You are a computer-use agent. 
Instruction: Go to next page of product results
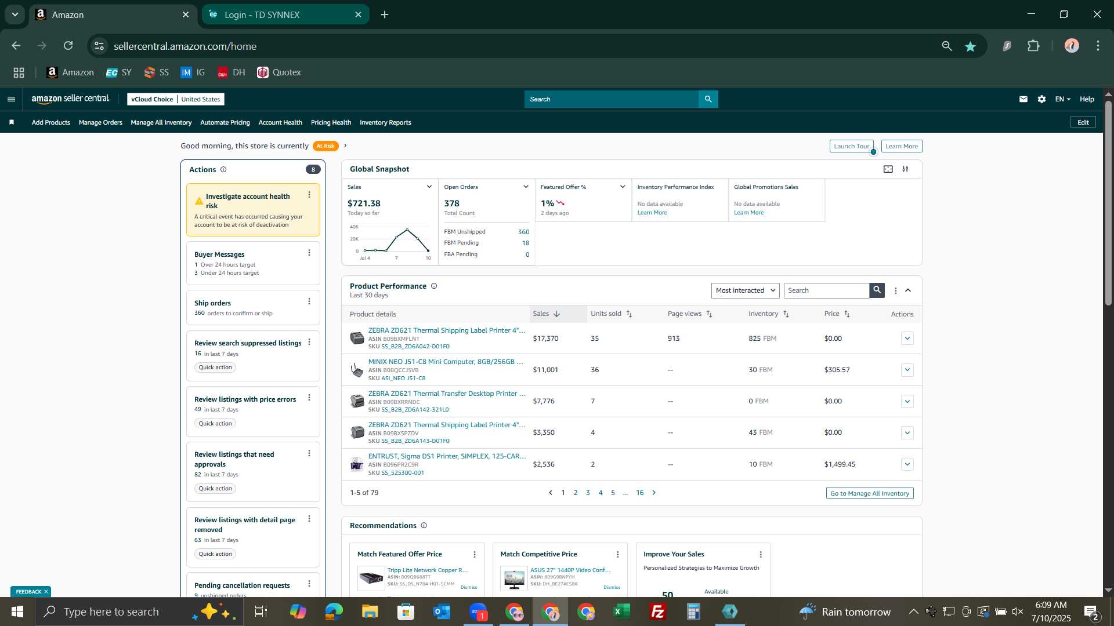(x=654, y=493)
